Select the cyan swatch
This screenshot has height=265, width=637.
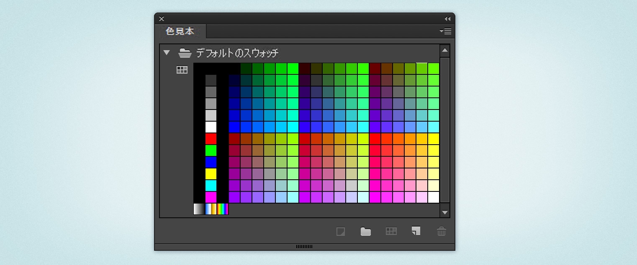[211, 184]
